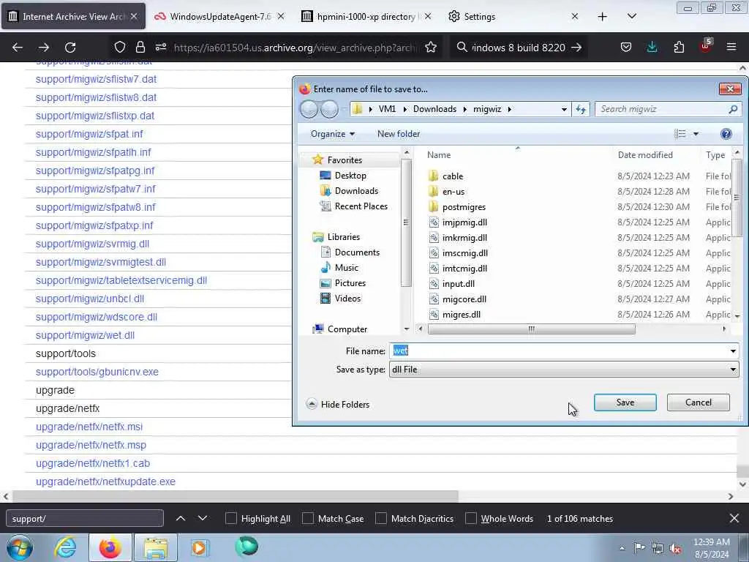Viewport: 749px width, 562px height.
Task: Open support/tools/gbunicnv.exe link
Action: [x=97, y=372]
